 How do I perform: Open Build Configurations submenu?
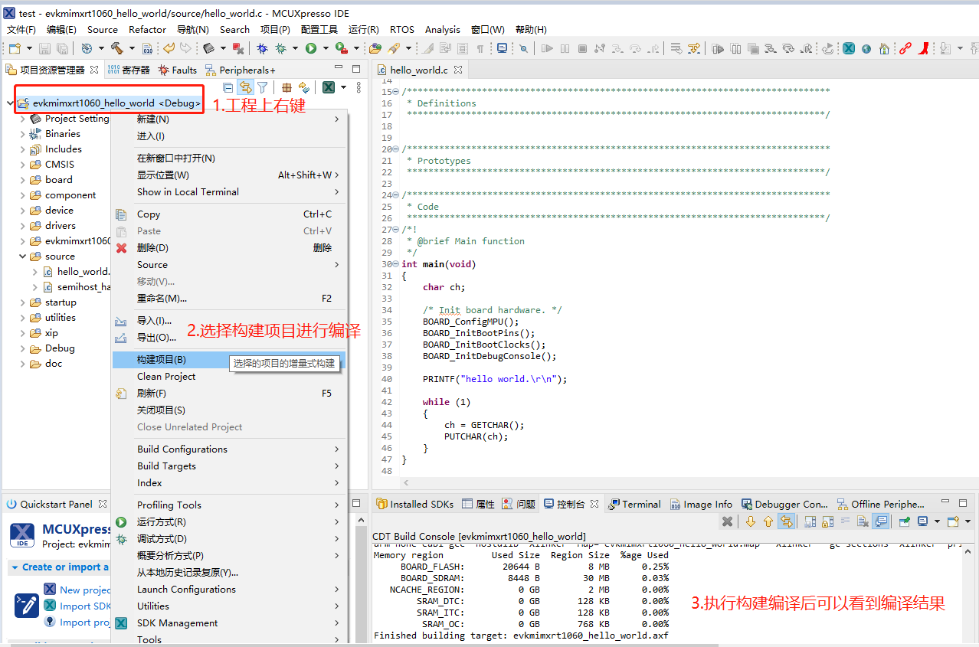tap(229, 449)
